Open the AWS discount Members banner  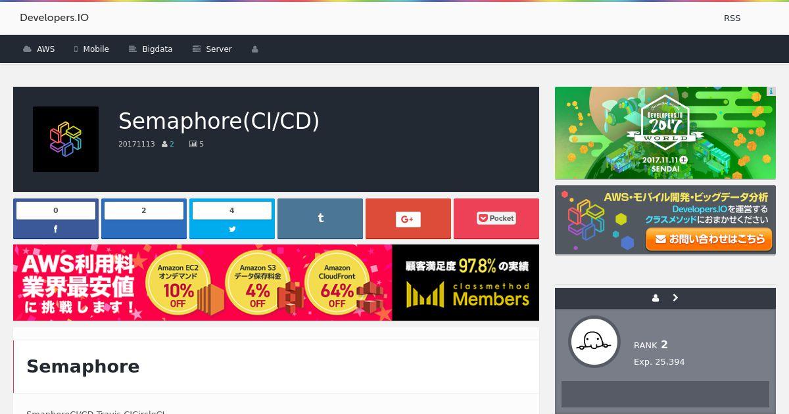(x=276, y=283)
